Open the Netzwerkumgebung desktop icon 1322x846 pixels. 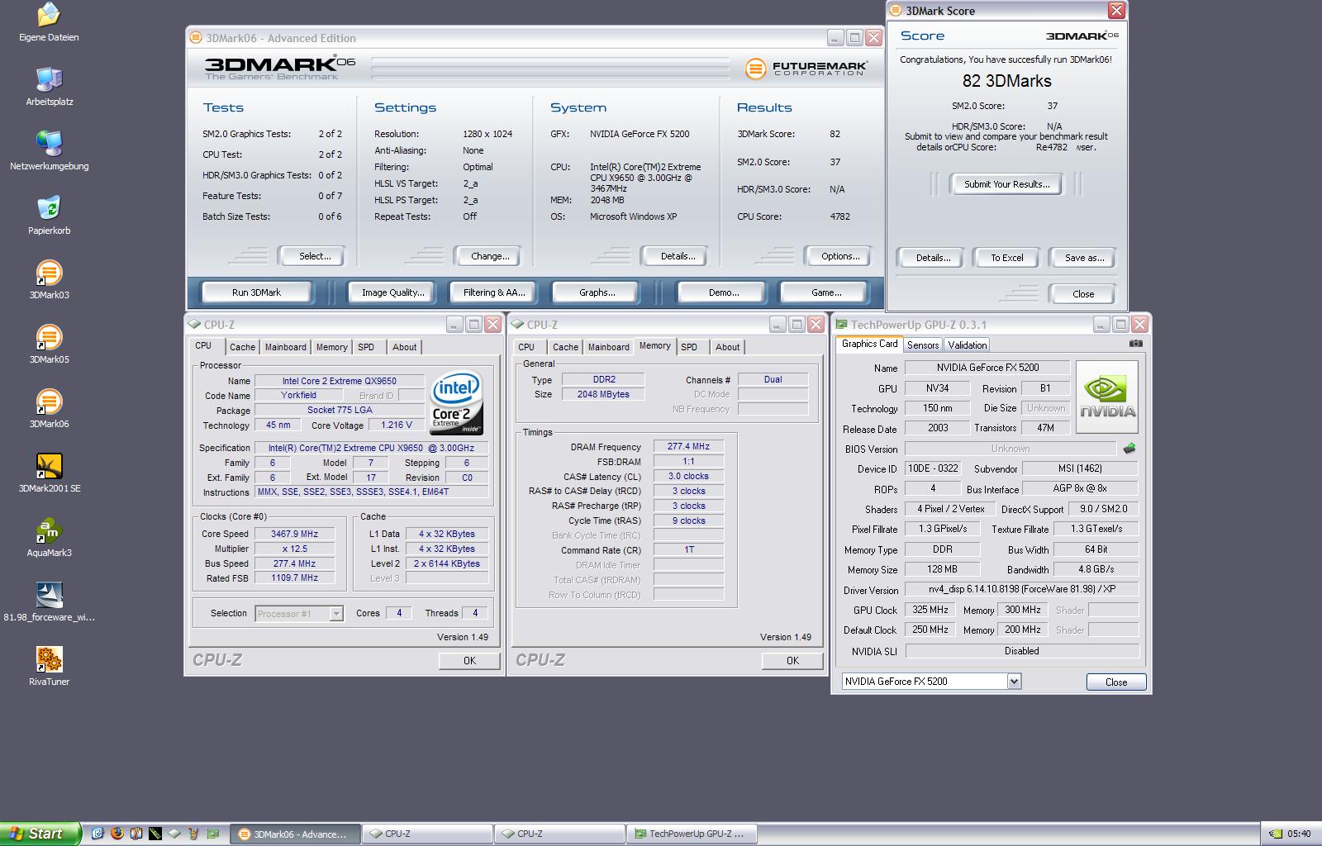click(49, 150)
